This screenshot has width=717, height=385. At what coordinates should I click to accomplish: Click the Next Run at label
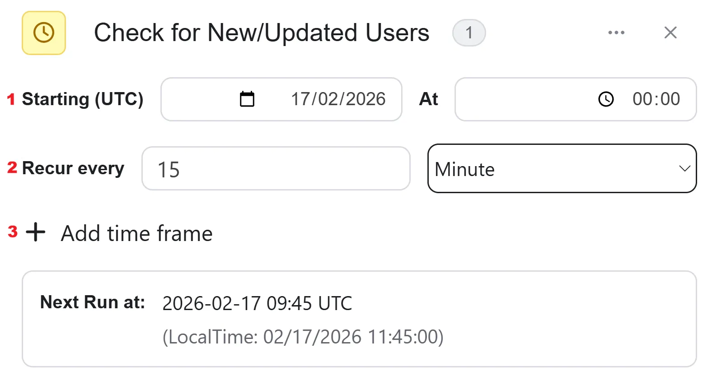pos(93,302)
